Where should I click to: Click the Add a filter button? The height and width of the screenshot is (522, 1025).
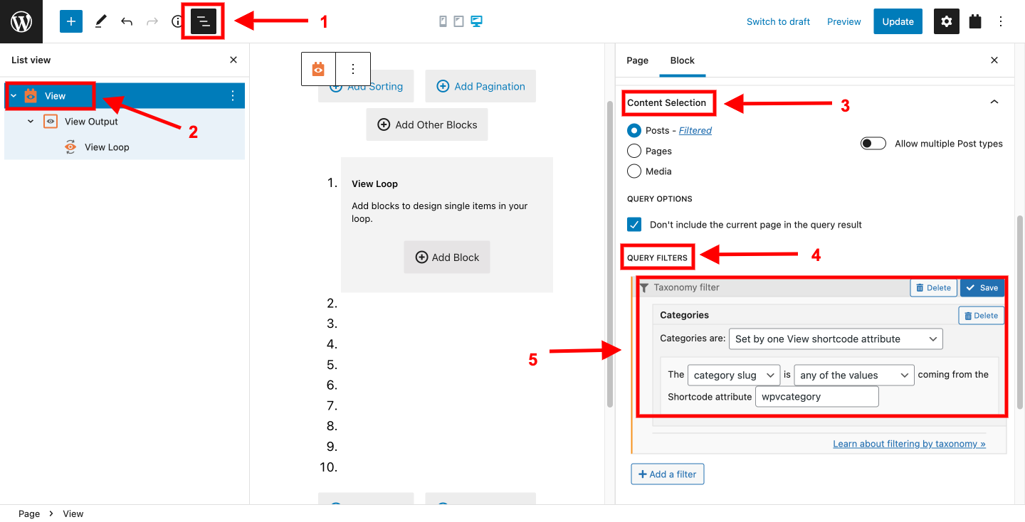[668, 474]
